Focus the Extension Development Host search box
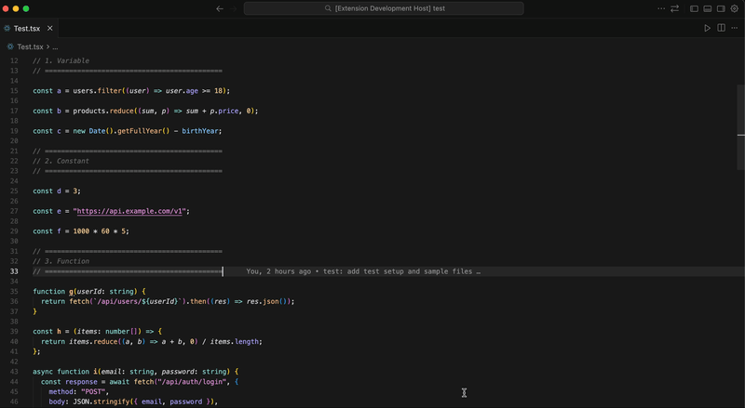 384,8
